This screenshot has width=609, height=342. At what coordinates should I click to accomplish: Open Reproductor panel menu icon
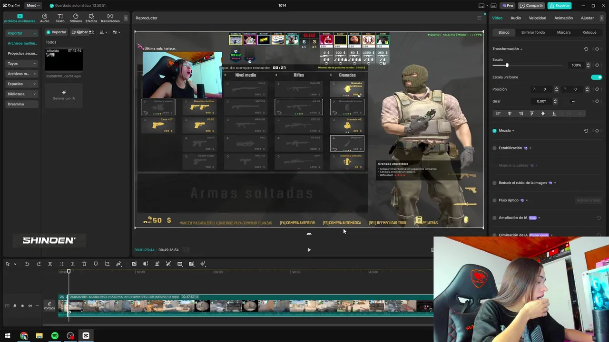tap(479, 18)
